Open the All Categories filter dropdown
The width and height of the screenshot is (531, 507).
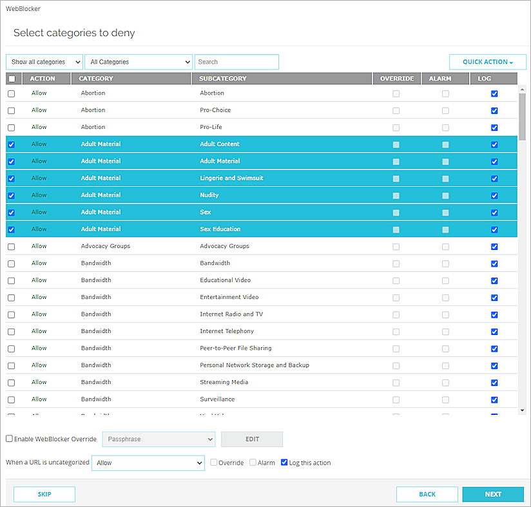[x=138, y=62]
